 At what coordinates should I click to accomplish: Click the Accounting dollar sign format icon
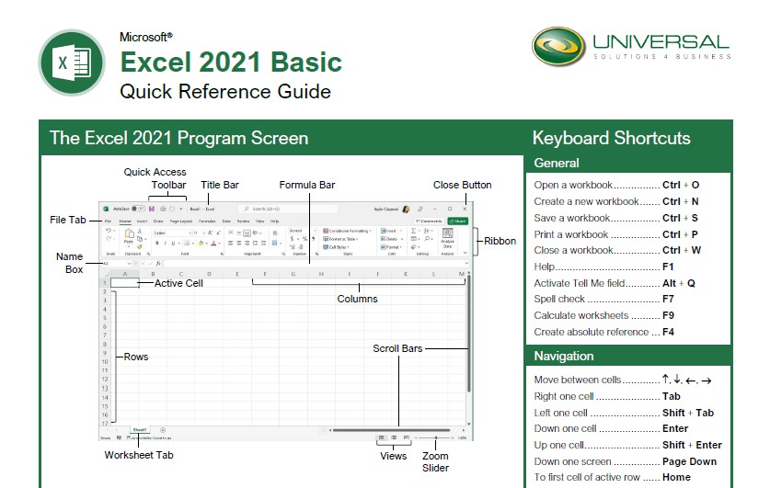(293, 239)
